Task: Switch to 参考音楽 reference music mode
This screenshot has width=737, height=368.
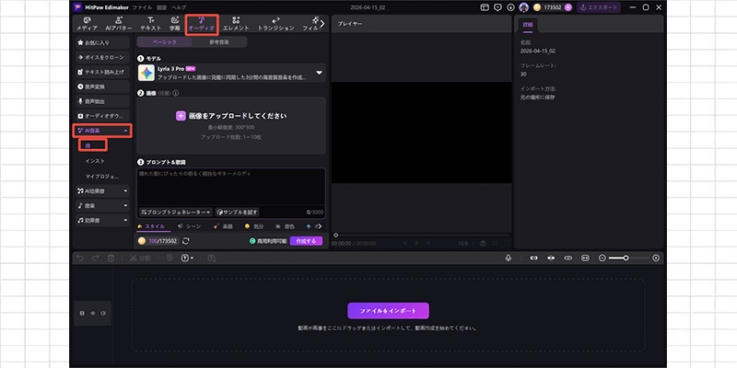Action: click(x=219, y=41)
